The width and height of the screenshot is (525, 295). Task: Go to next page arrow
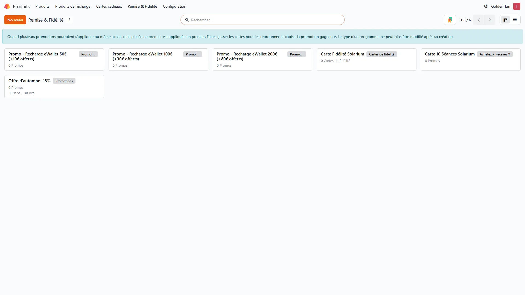coord(490,20)
